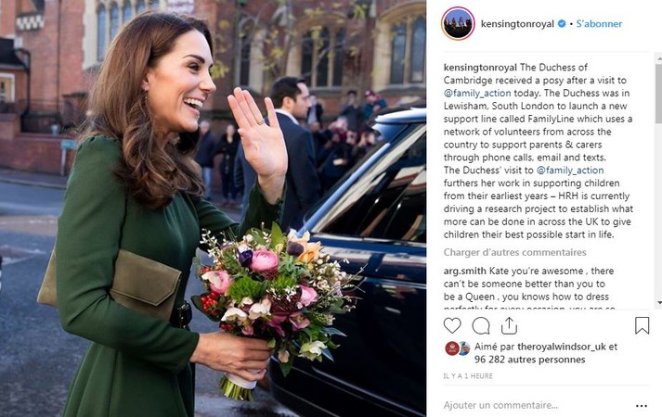Screen dimensions: 662x417
Task: Open first @family_action mention in caption
Action: pos(477,93)
